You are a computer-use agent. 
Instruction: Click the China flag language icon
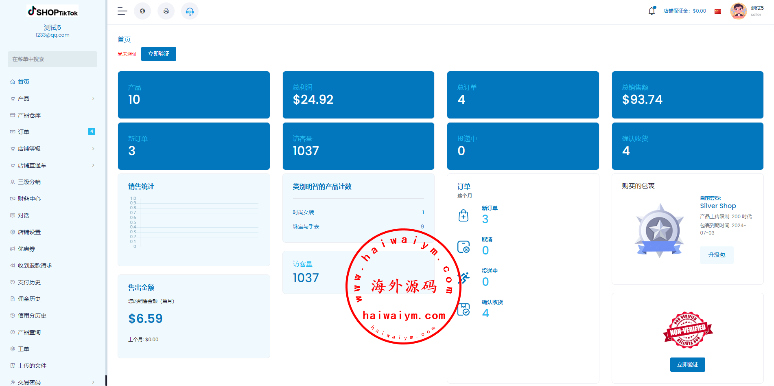coord(718,11)
